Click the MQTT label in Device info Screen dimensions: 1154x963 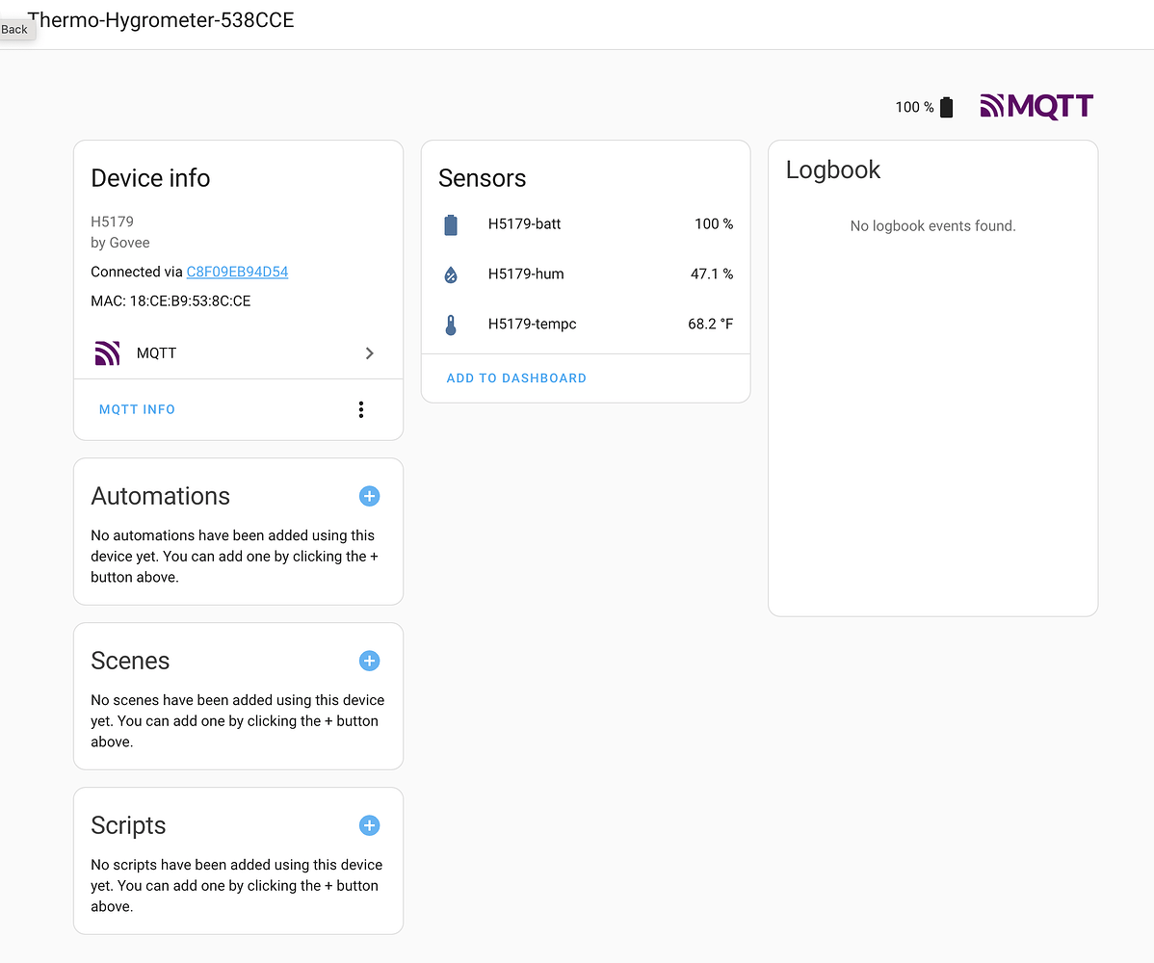[156, 353]
